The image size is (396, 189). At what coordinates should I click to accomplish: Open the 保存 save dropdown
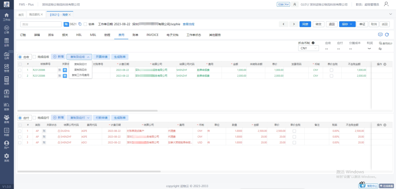point(347,24)
